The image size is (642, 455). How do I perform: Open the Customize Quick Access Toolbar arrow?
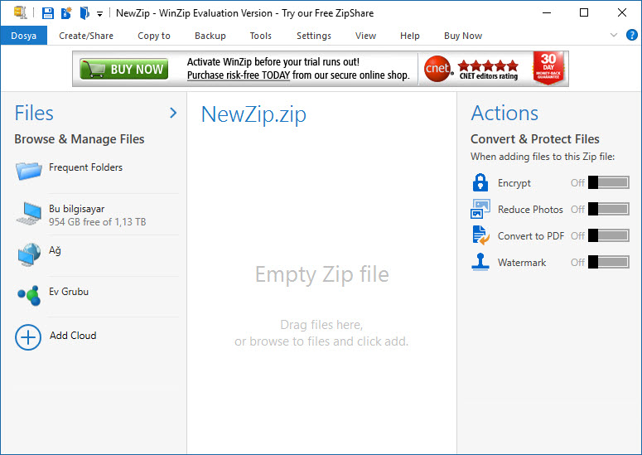pos(99,14)
